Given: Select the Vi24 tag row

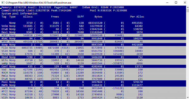Looking at the screenshot, I should 93,51.
